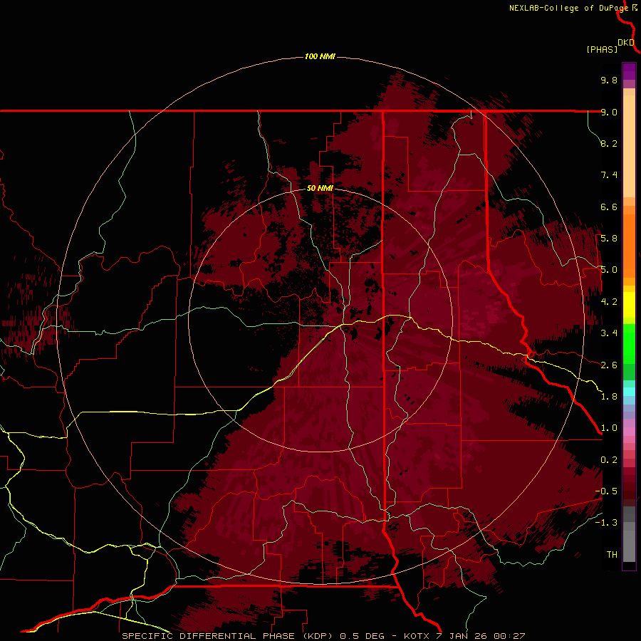Image resolution: width=641 pixels, height=641 pixels.
Task: Click the 00:27 timestamp in the caption
Action: 510,636
